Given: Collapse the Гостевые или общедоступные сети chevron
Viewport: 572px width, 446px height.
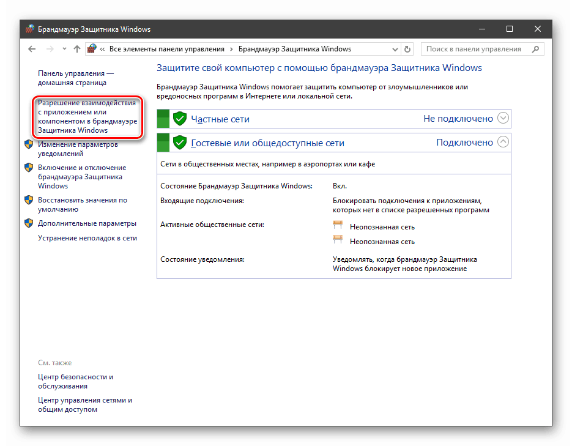Looking at the screenshot, I should [503, 142].
